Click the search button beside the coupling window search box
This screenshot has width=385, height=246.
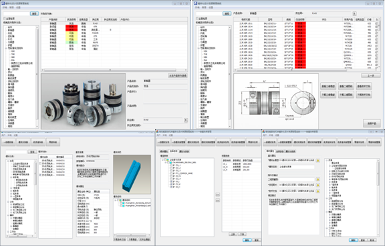(x=34, y=14)
